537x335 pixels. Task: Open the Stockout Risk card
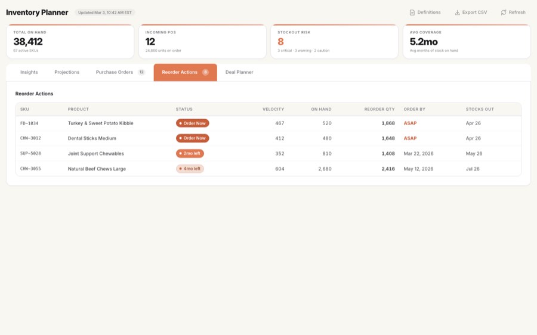335,41
